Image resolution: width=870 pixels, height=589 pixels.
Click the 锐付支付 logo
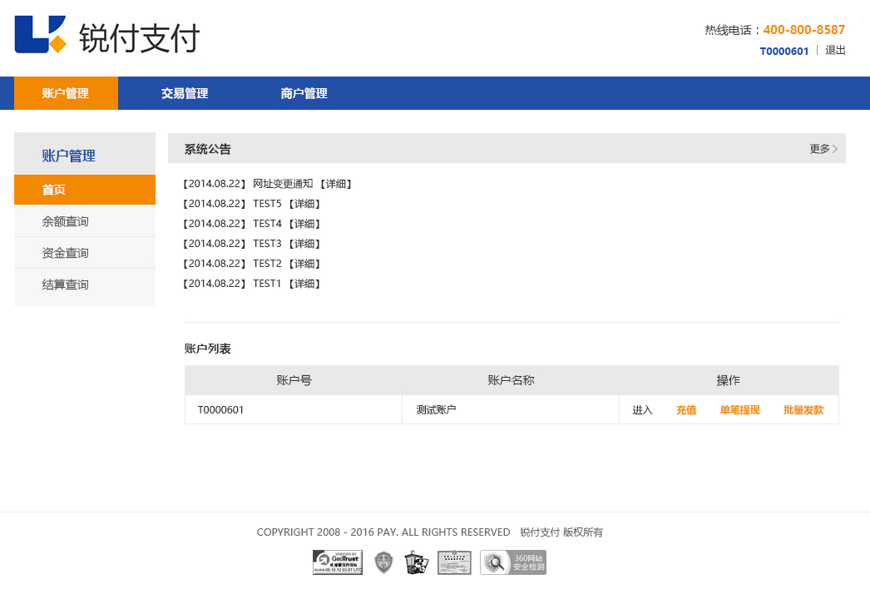106,36
